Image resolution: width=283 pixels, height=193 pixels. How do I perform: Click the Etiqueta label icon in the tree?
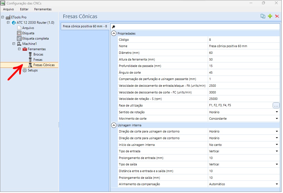[x=19, y=33]
